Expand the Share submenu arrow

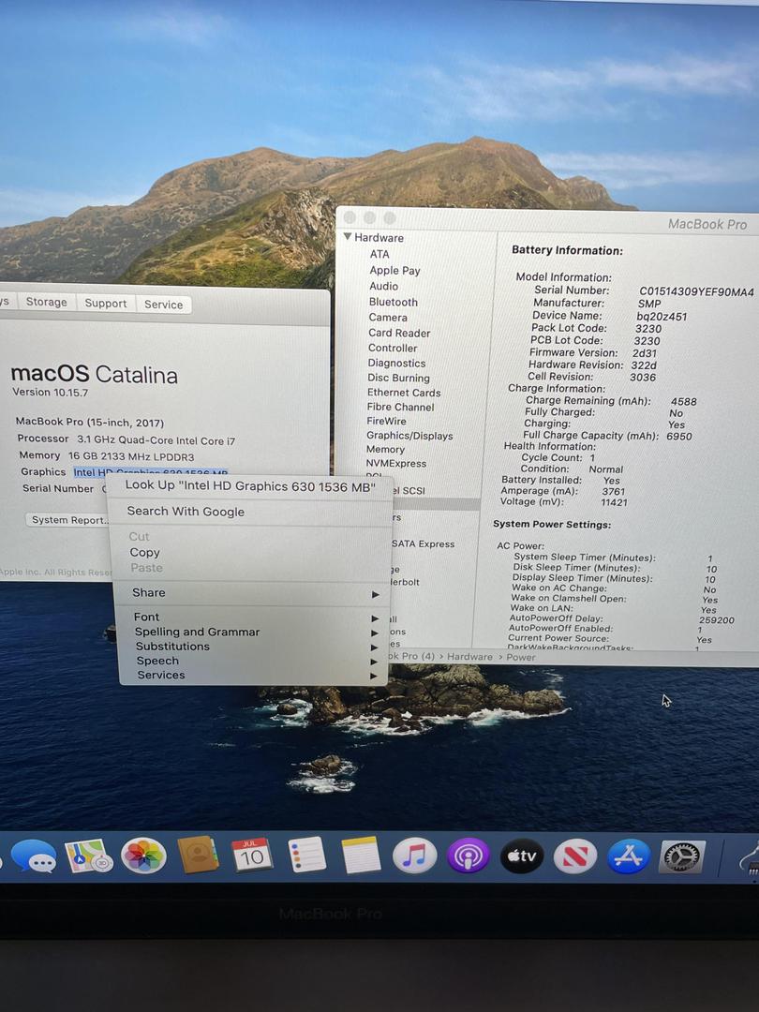tap(376, 594)
